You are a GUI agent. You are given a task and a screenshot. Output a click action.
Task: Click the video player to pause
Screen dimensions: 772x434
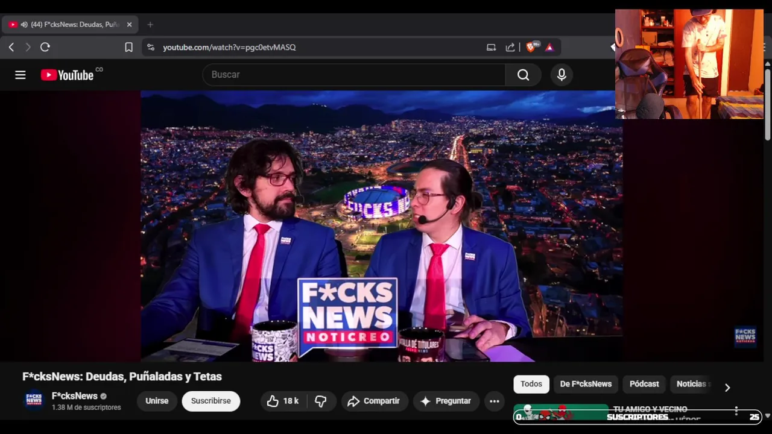[381, 226]
